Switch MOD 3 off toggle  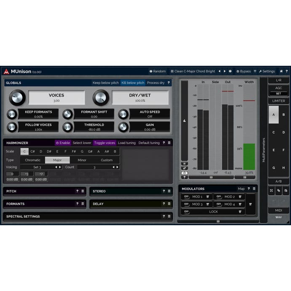(186, 204)
